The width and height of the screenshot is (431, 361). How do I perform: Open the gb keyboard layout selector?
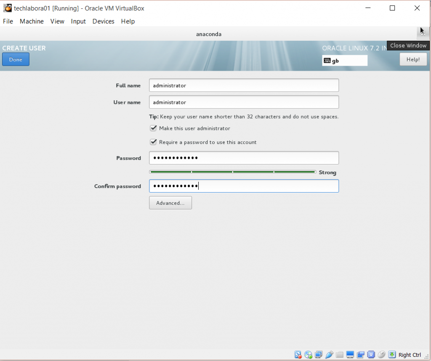(x=345, y=61)
